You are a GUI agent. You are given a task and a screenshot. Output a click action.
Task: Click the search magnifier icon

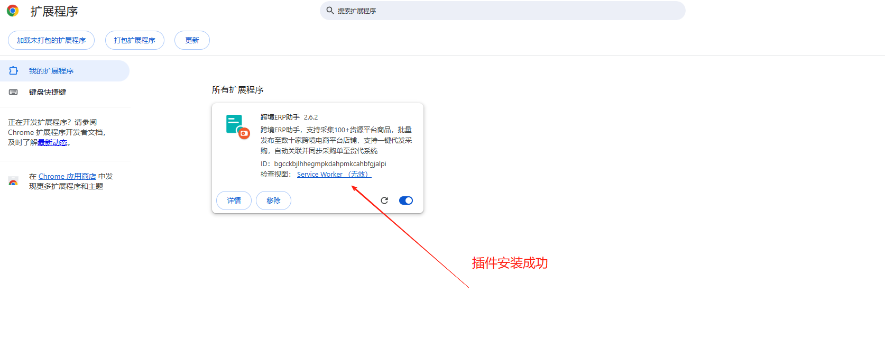[x=330, y=11]
